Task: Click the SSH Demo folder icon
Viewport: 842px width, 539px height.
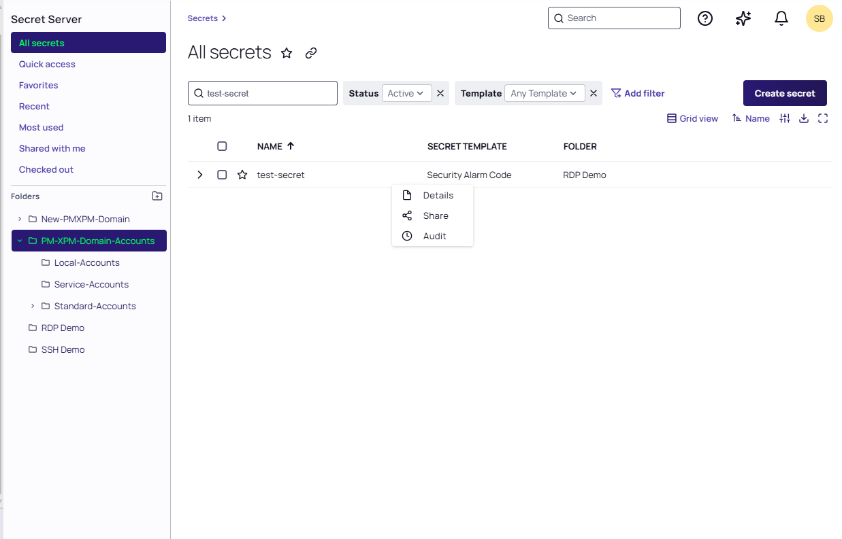Action: 33,349
